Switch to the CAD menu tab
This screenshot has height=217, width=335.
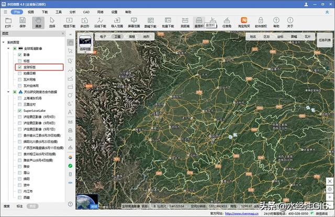point(86,11)
